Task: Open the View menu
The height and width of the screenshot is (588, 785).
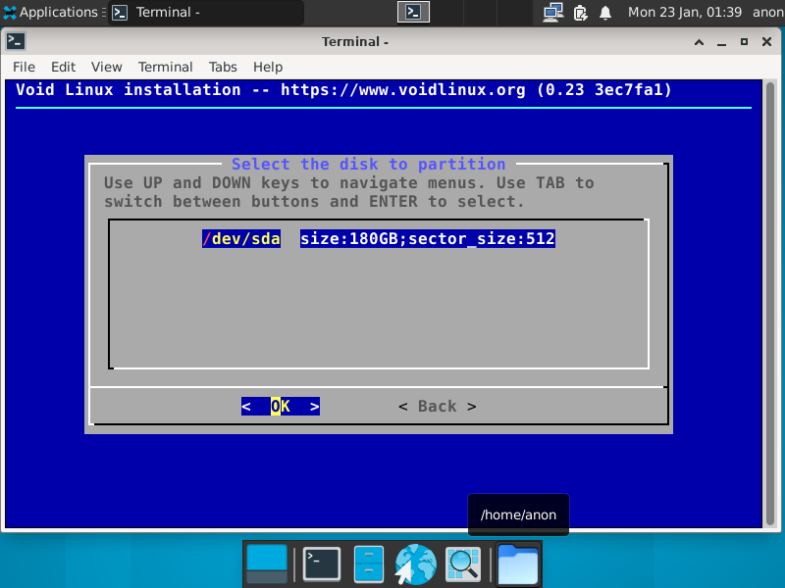Action: pyautogui.click(x=106, y=67)
